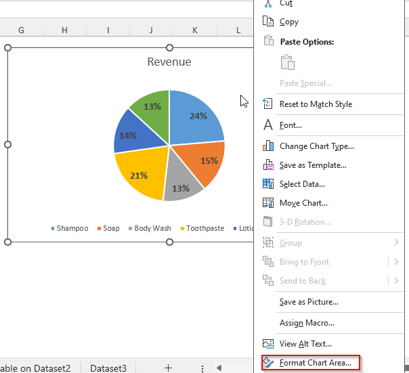Screen dimensions: 409x373
Task: Click the Change Chart Type icon
Action: pos(268,146)
